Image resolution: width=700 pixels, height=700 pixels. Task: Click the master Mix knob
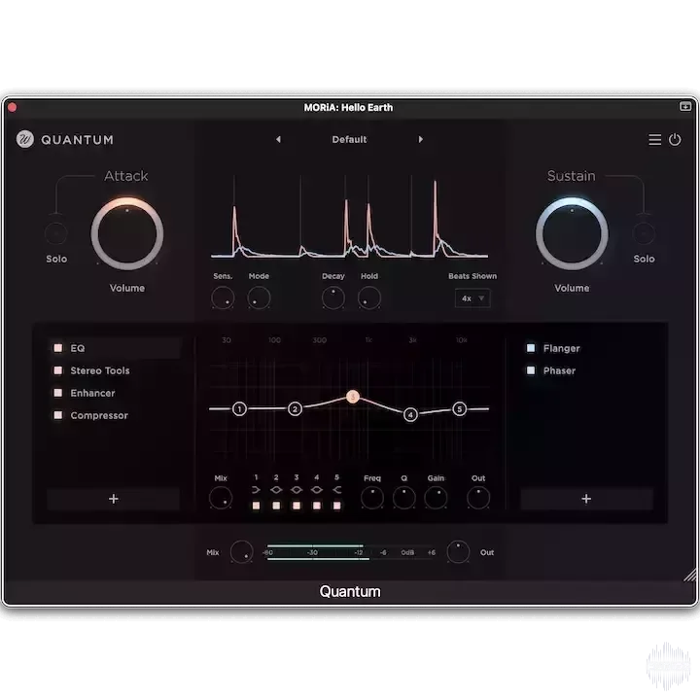[241, 552]
